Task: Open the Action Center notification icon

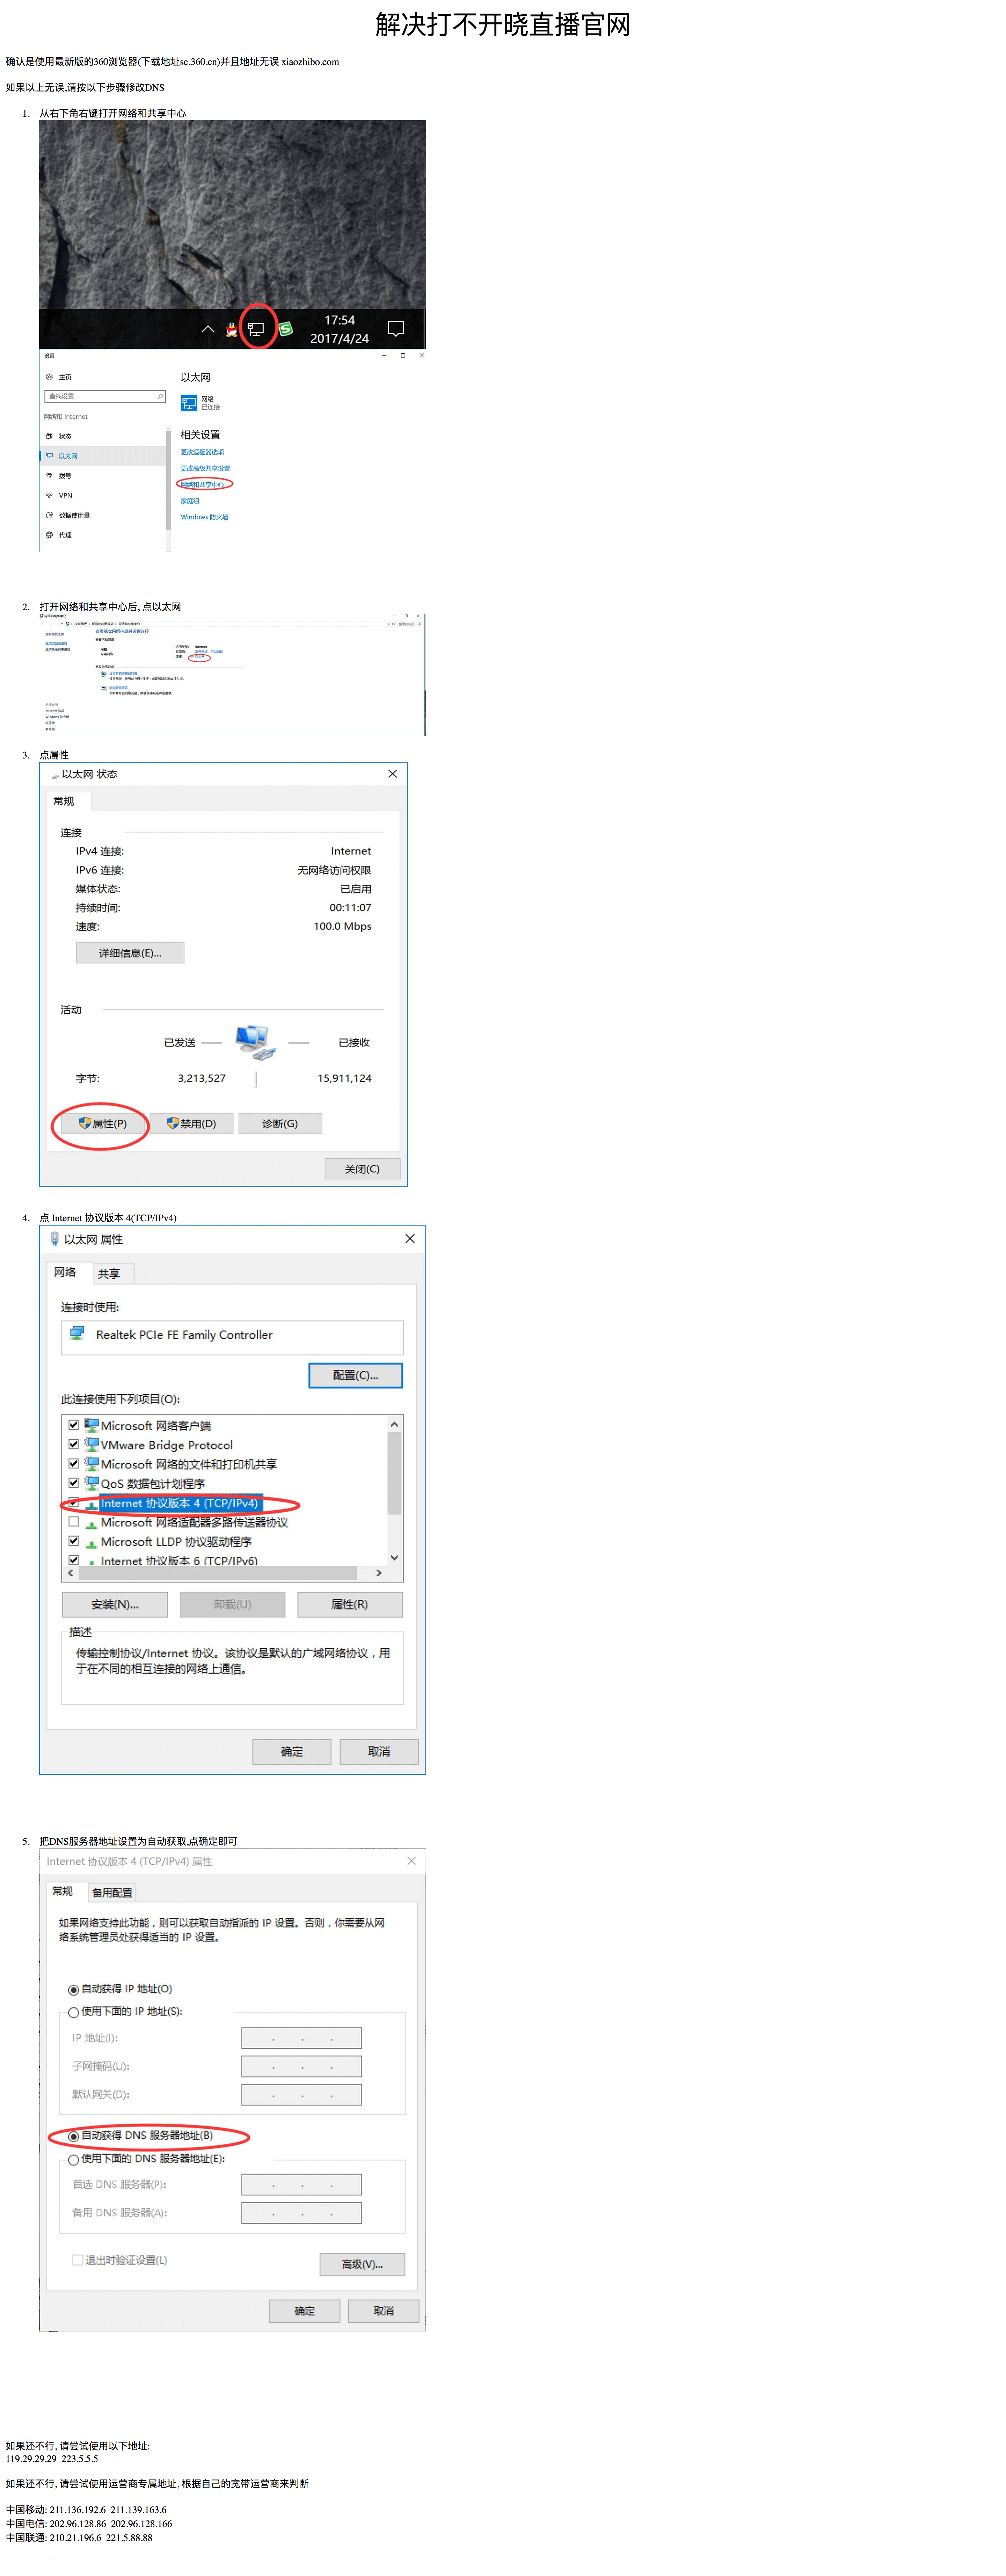Action: (x=396, y=329)
